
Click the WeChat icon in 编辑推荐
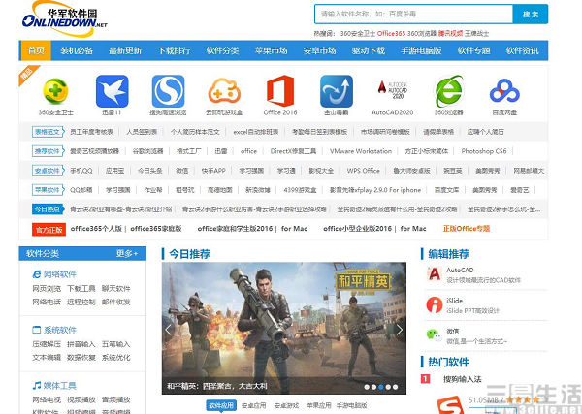[435, 335]
